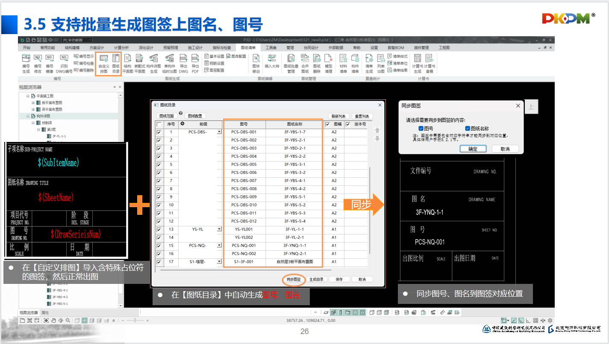Open the 计算书查看 tool
609x344 pixels.
[429, 64]
